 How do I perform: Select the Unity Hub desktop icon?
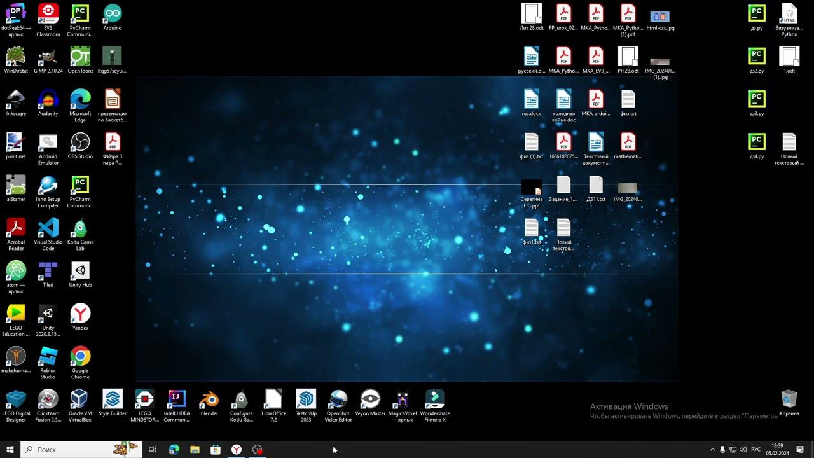click(80, 274)
